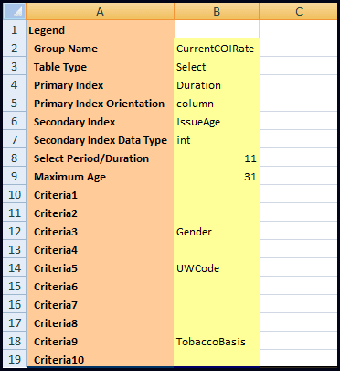Select row 1 header
This screenshot has width=340, height=371.
[x=15, y=29]
